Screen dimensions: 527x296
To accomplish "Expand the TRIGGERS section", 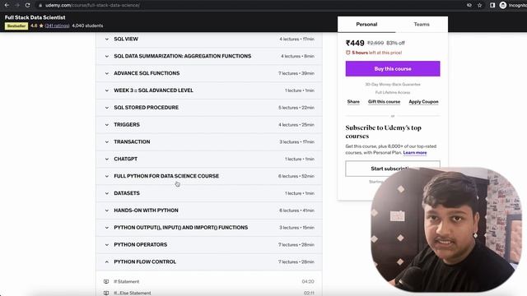I will (x=208, y=124).
